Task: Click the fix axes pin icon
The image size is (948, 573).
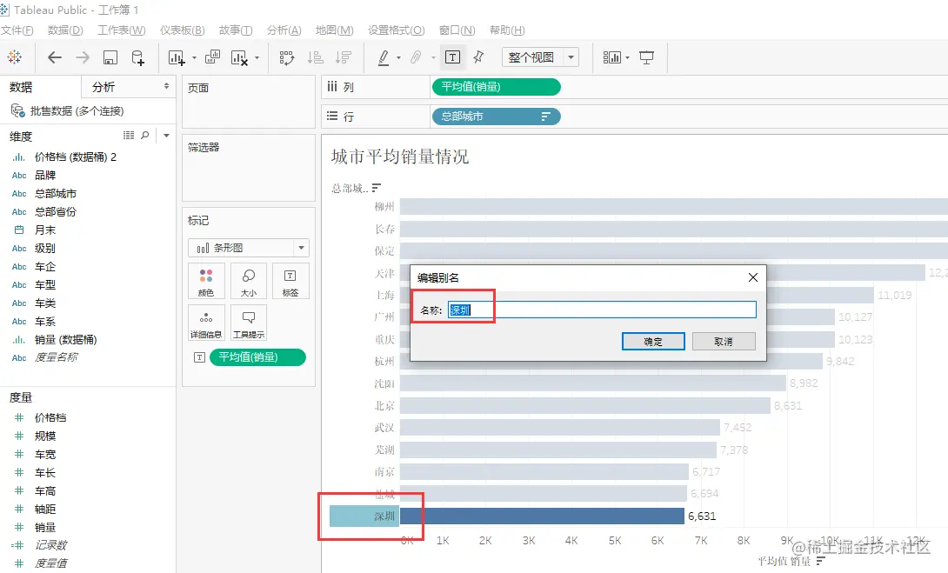Action: [x=479, y=57]
